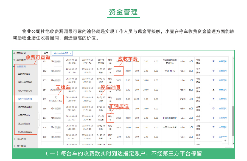Click the 旺德府集团物业 merchant cell

(x=170, y=118)
